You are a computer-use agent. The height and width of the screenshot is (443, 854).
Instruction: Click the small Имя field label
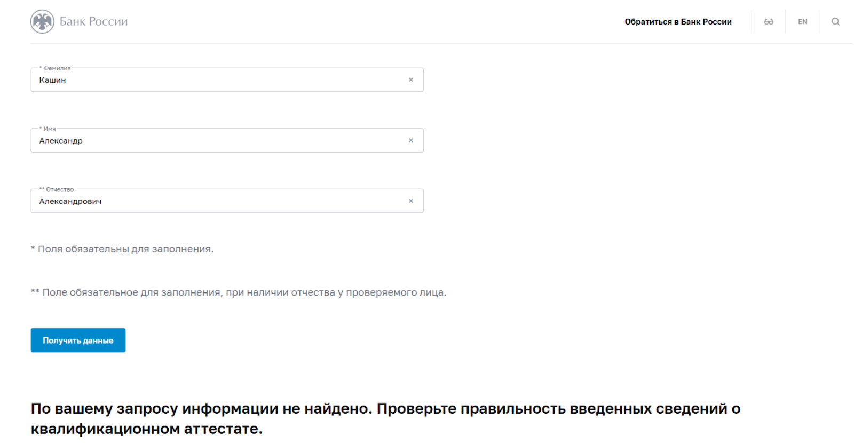(x=49, y=129)
